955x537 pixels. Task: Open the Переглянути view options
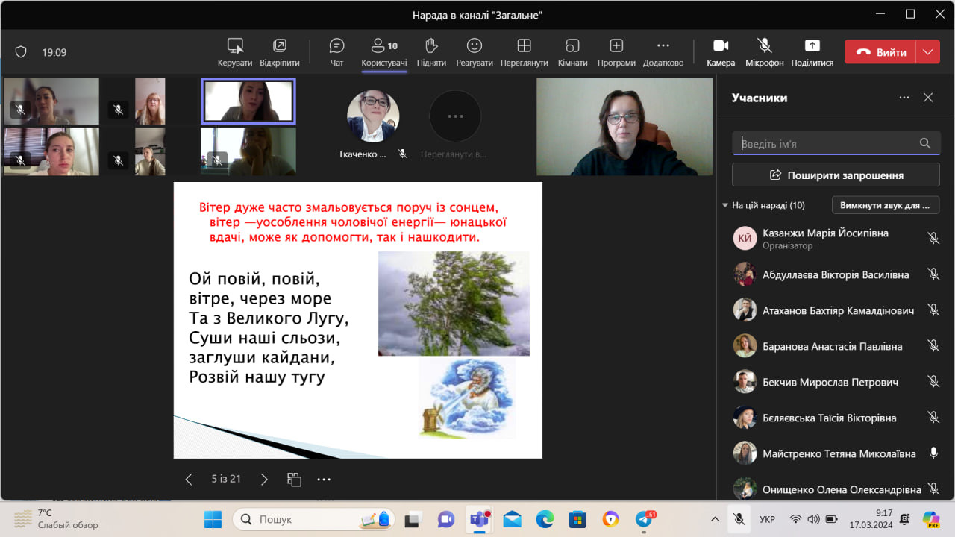click(525, 52)
